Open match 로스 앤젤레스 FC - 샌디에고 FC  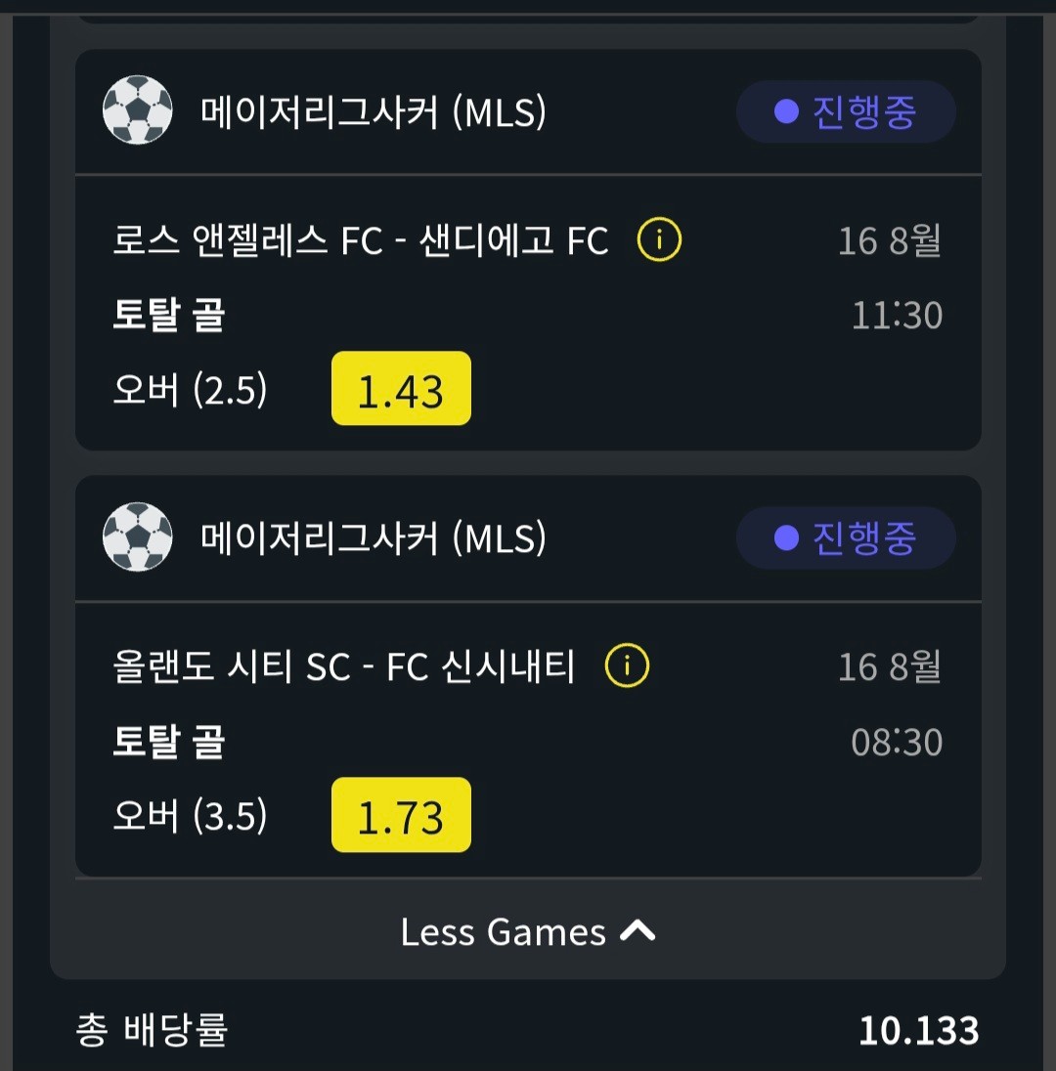coord(360,241)
